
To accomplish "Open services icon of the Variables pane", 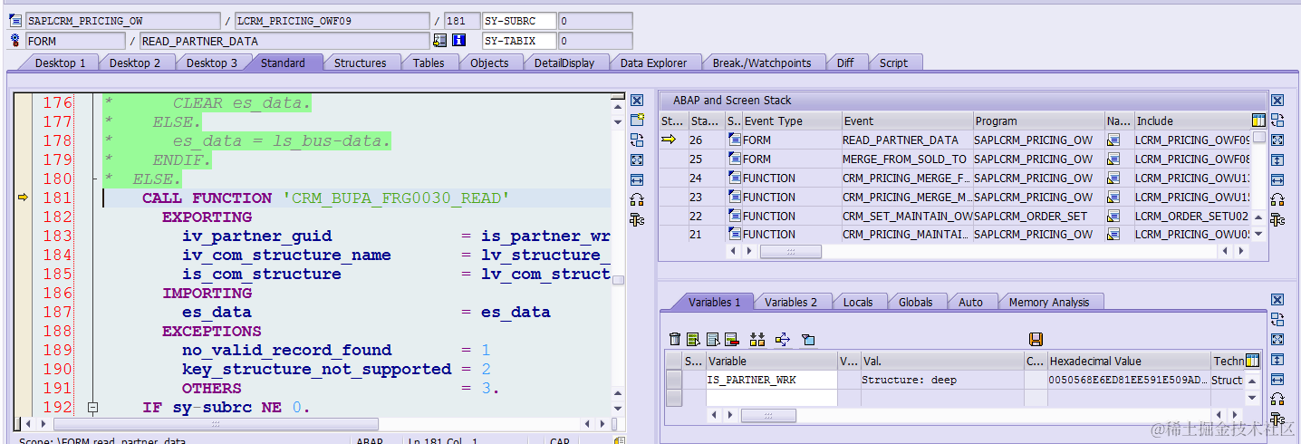I will [1277, 399].
